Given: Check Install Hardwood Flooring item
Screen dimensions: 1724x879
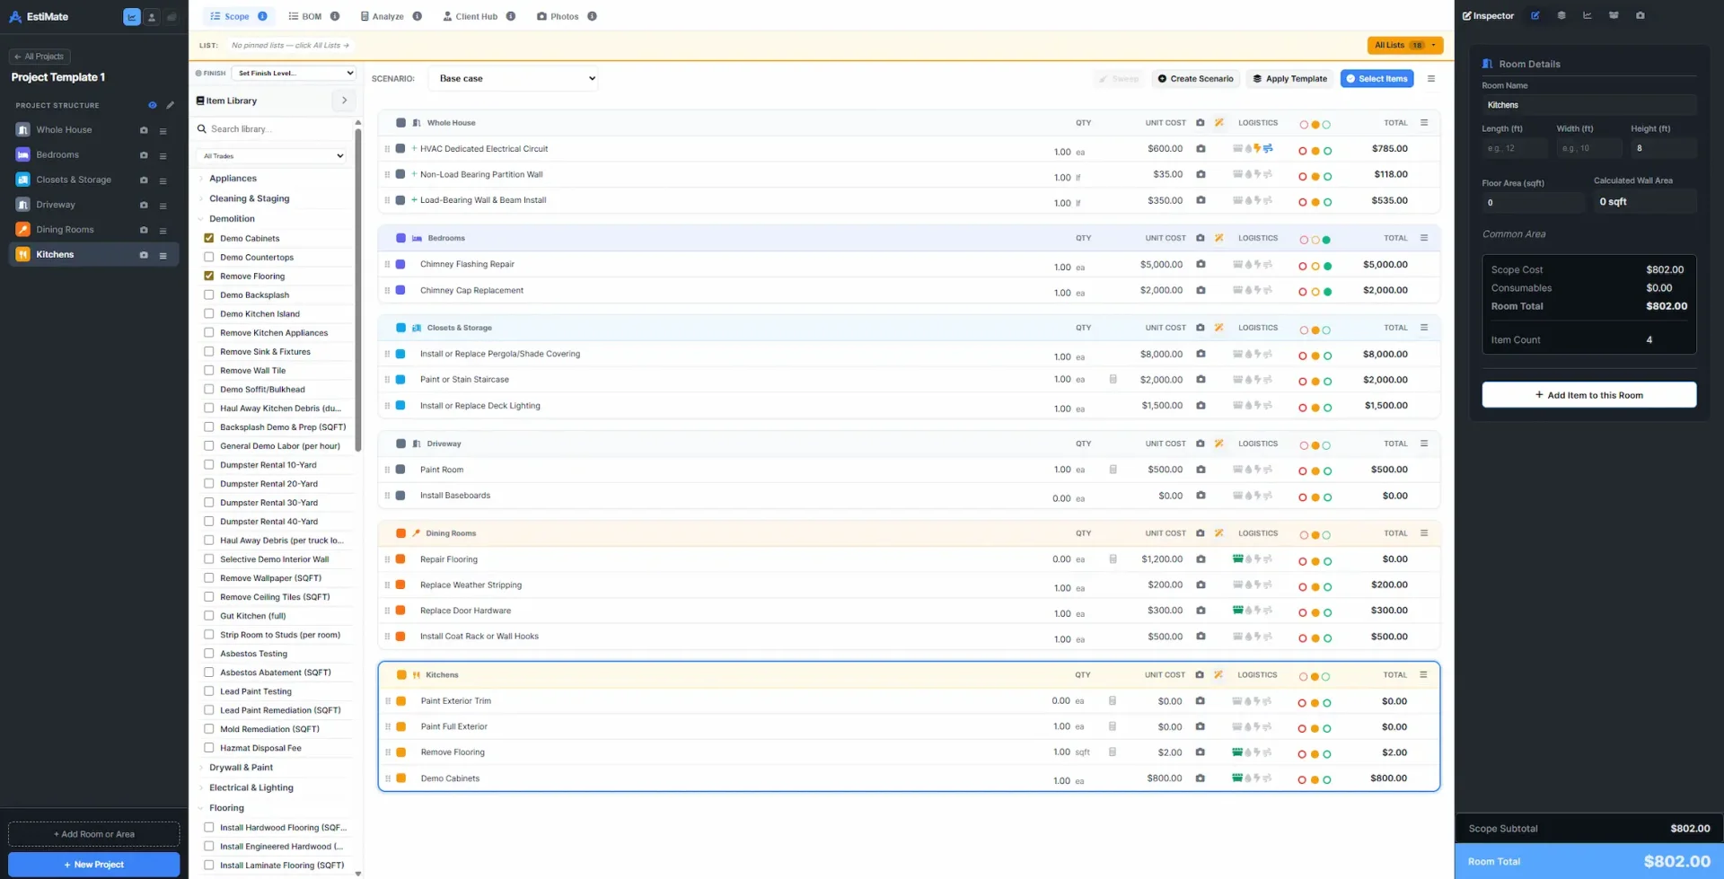Looking at the screenshot, I should [209, 828].
